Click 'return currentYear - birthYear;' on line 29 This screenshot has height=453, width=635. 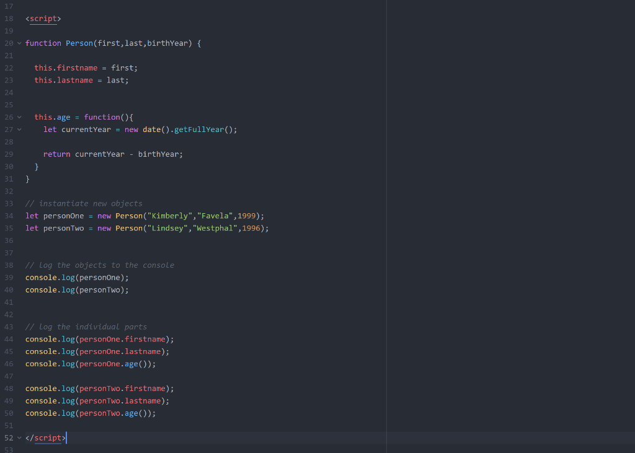click(x=113, y=154)
